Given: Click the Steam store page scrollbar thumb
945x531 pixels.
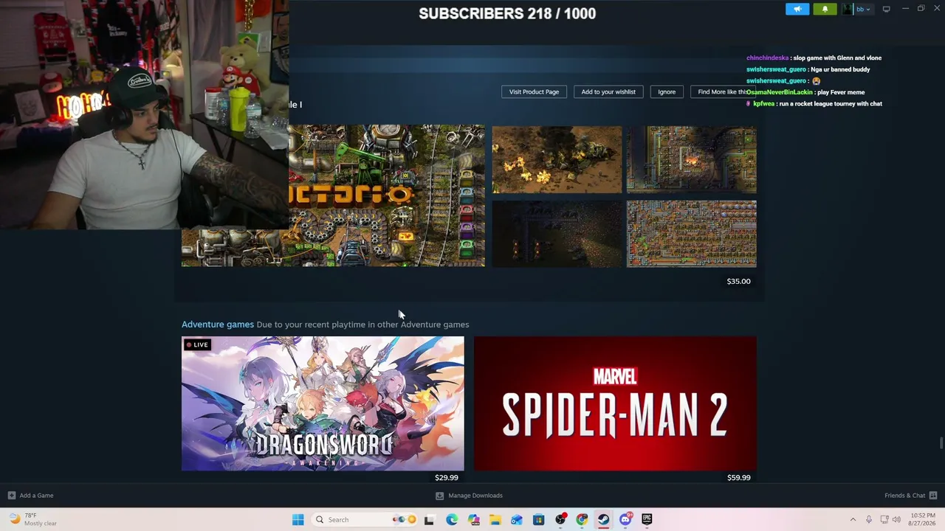Looking at the screenshot, I should point(941,442).
